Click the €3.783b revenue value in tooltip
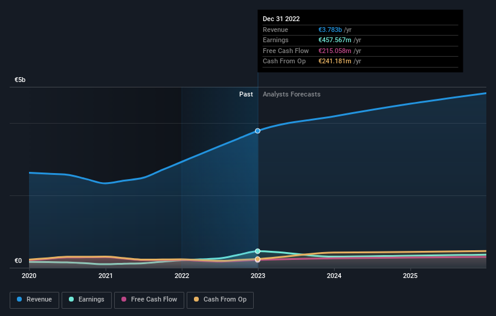 click(x=330, y=30)
